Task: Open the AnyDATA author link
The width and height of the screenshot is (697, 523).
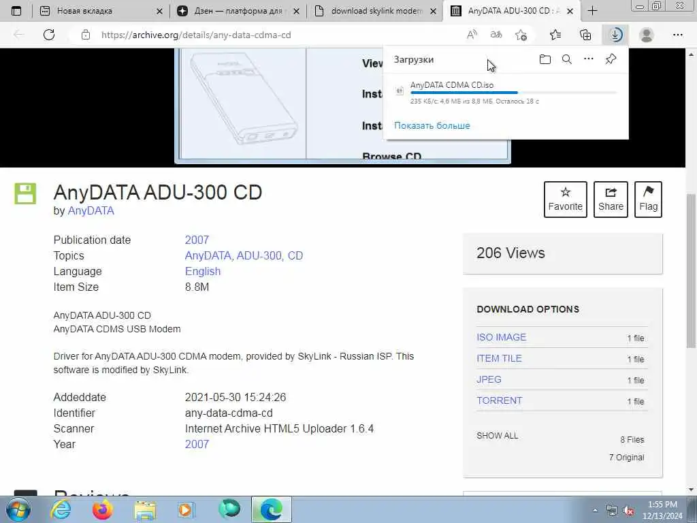Action: click(91, 211)
